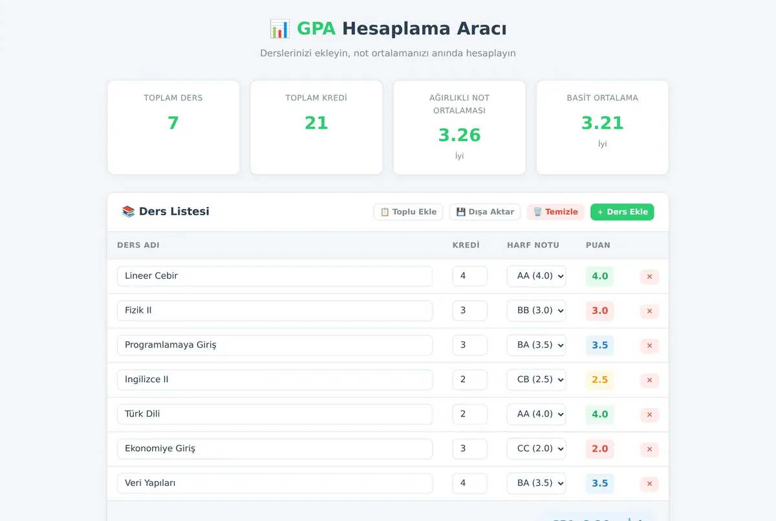Click the 2.0 point badge for Ekonomiye Giriş
Screen dimensions: 776x521
[x=600, y=449]
